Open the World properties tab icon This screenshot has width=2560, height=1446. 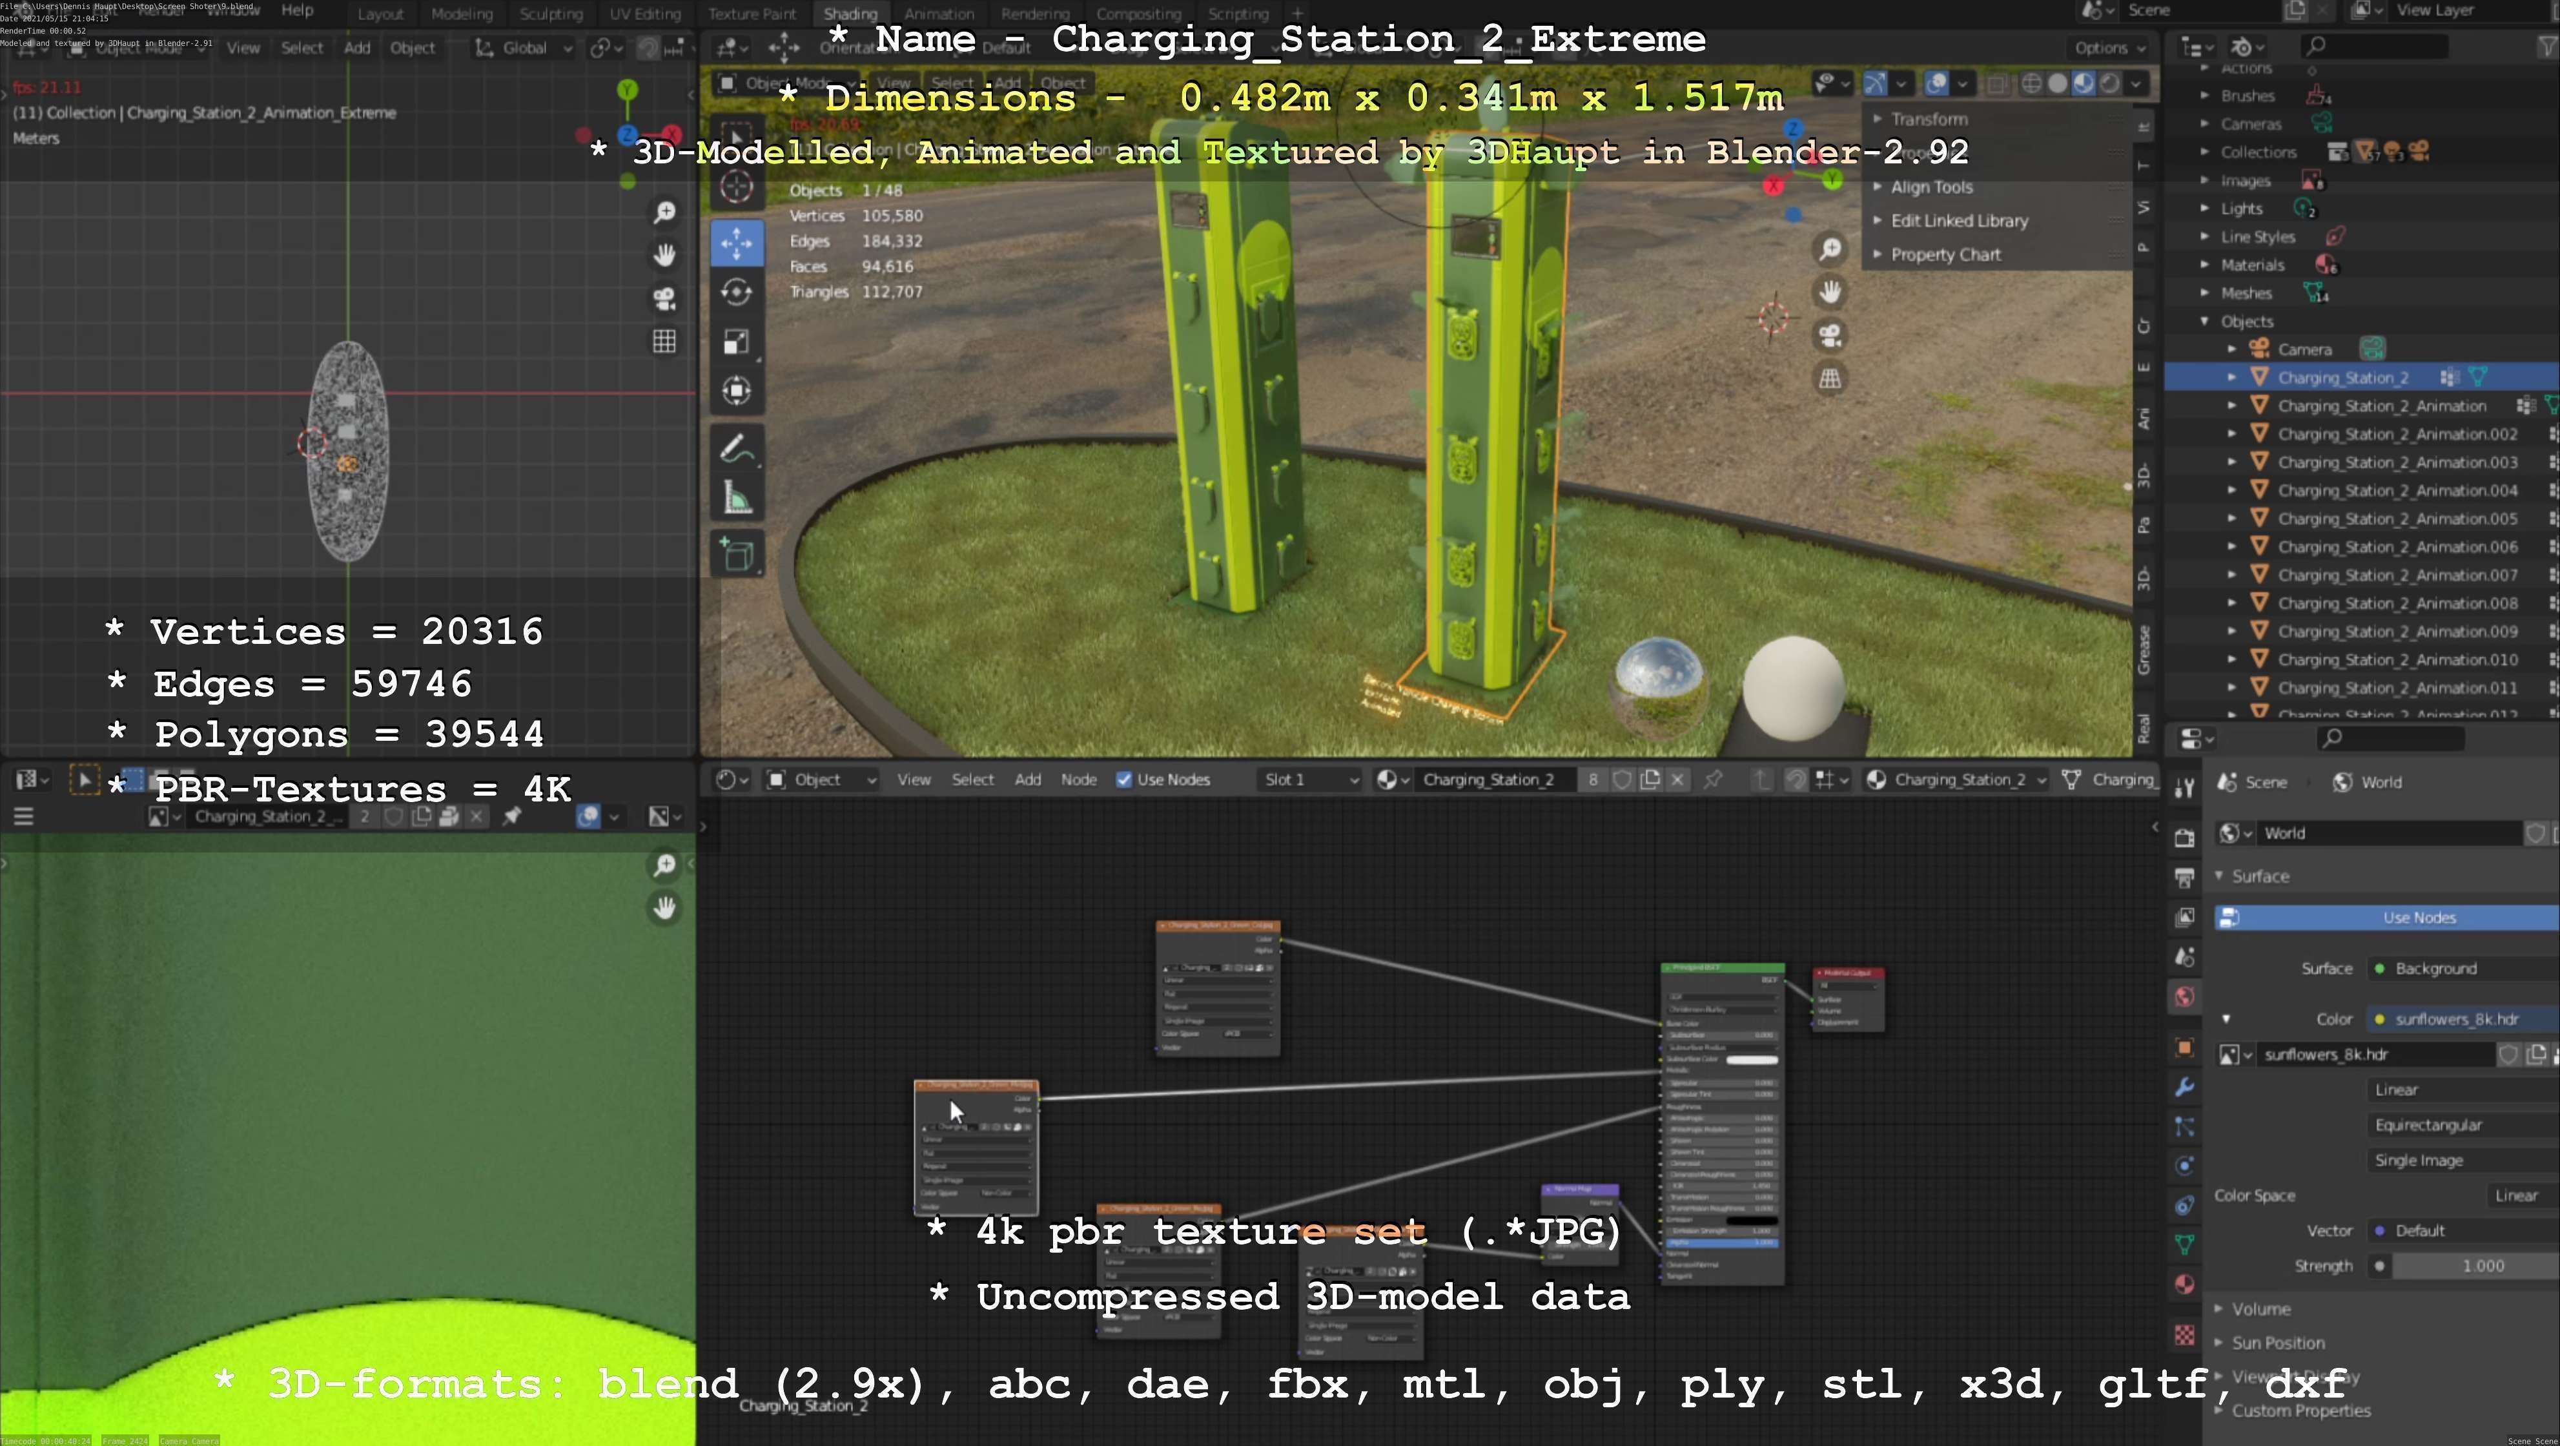[x=2184, y=997]
